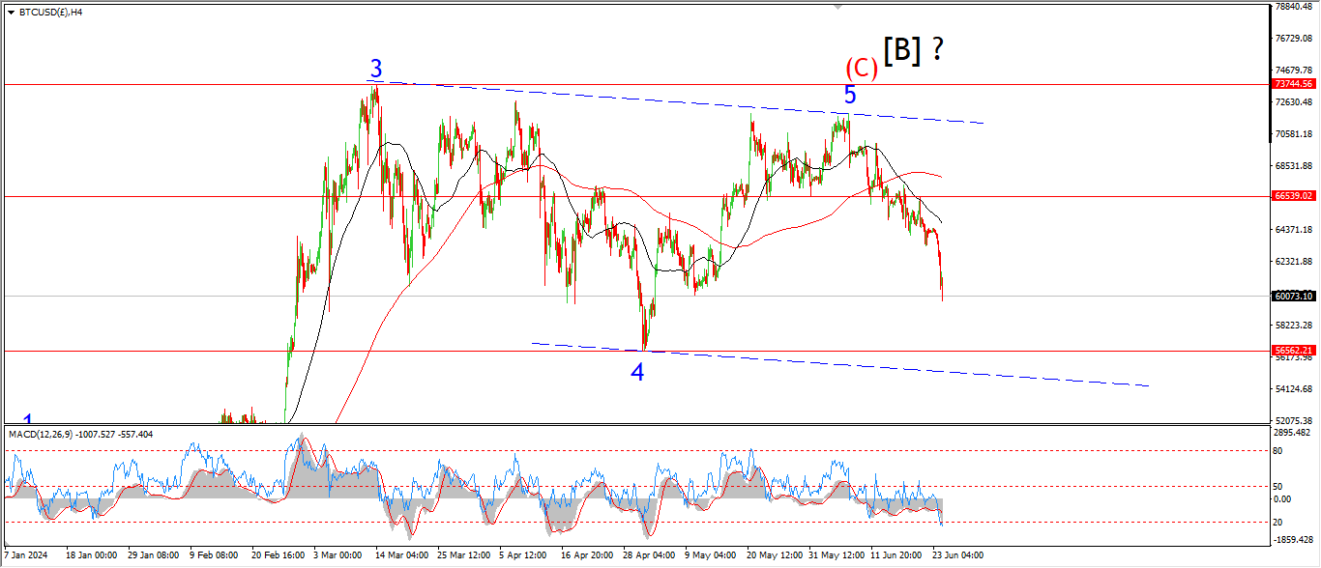
Task: Click the red 73744.56 price tag
Action: [x=1293, y=84]
